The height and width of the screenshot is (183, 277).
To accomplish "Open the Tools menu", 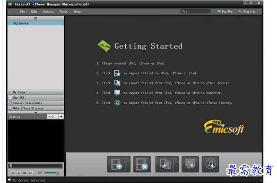I will tap(63, 11).
